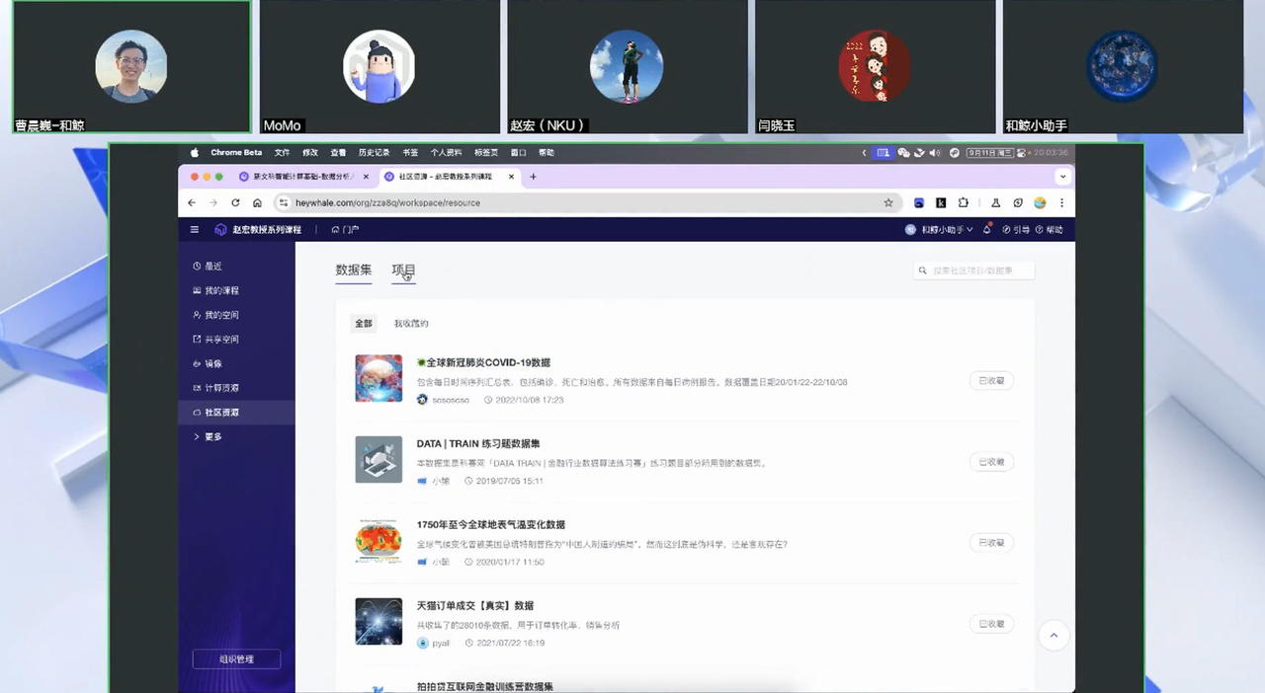Click the DATA TRAIN dataset thumbnail
Image resolution: width=1265 pixels, height=693 pixels.
[x=379, y=459]
